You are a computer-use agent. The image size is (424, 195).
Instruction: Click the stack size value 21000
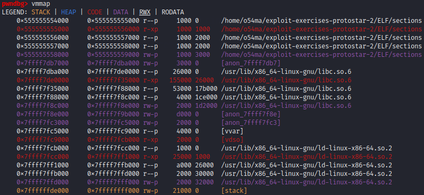[x=182, y=191]
